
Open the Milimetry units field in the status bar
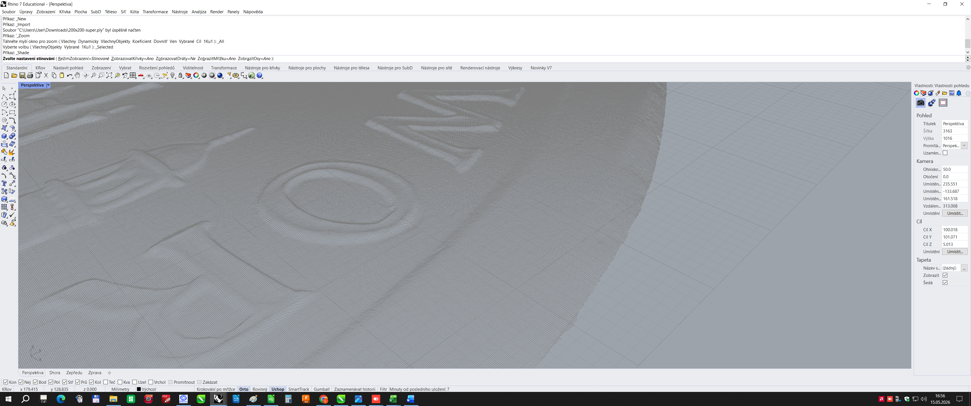121,389
